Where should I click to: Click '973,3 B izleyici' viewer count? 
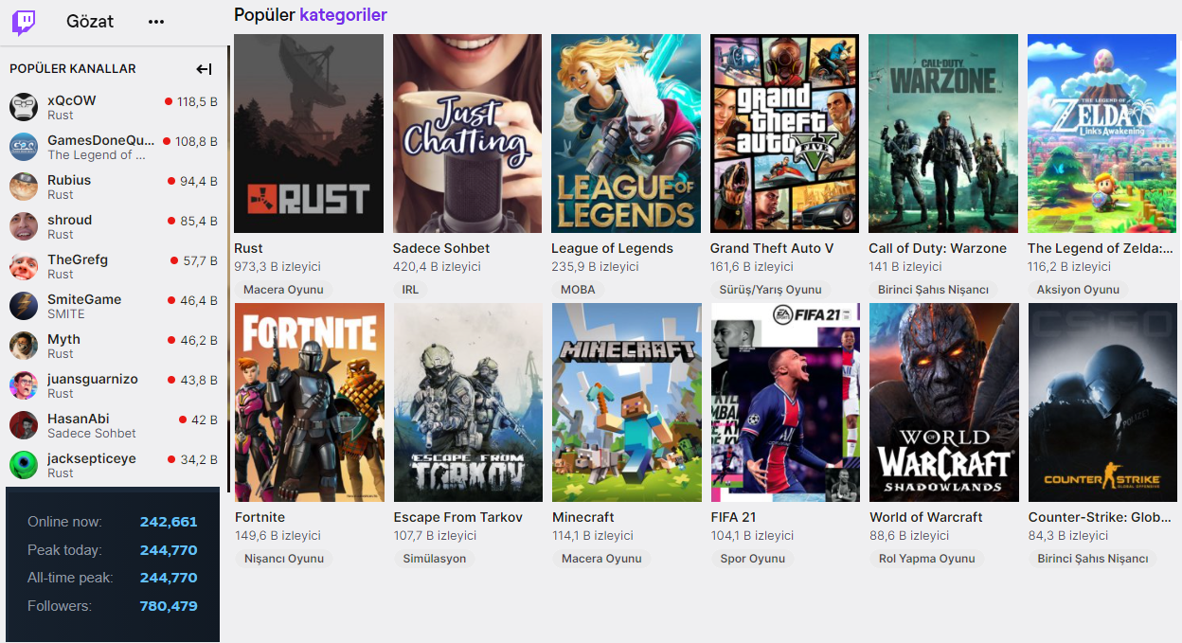[278, 267]
